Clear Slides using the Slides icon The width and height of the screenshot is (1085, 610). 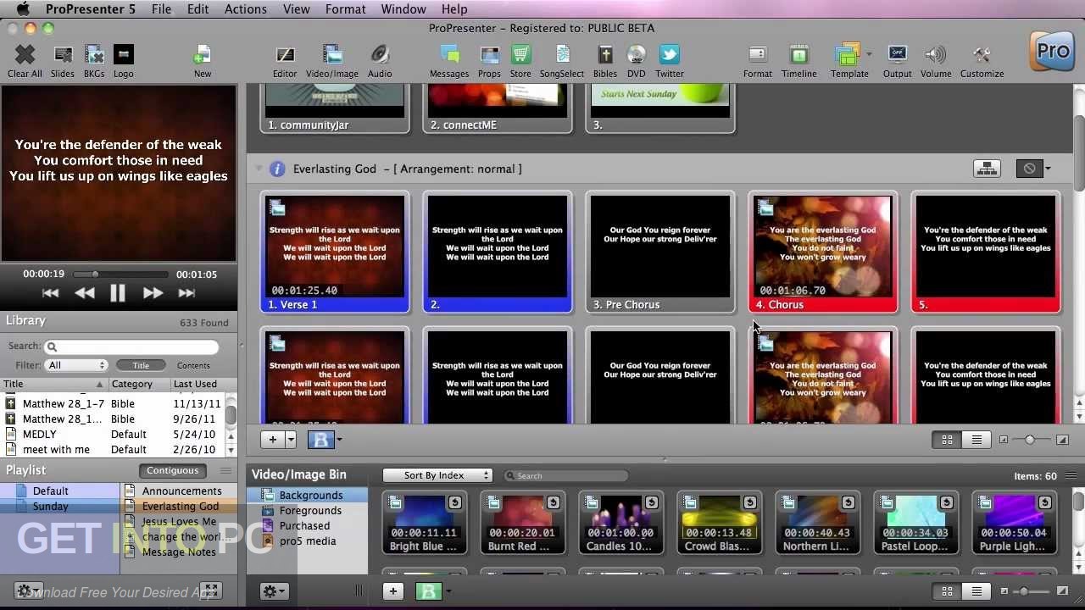(x=63, y=55)
